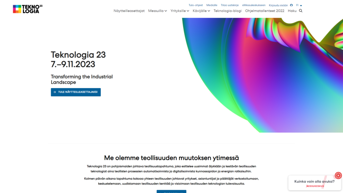Go to eMessukeskukseen link
The width and height of the screenshot is (343, 193).
tap(254, 5)
